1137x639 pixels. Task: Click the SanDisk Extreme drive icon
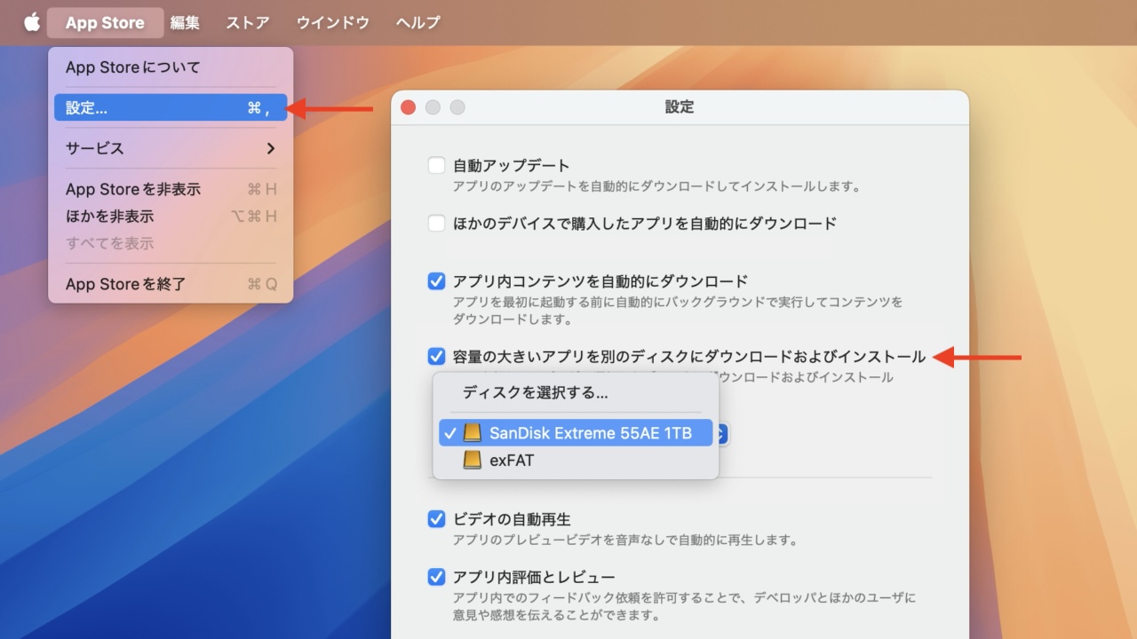coord(473,433)
